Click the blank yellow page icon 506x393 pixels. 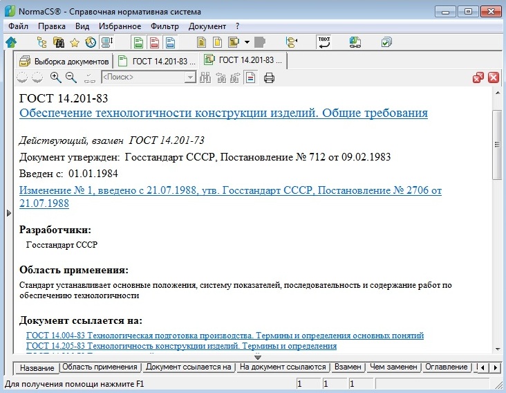218,42
